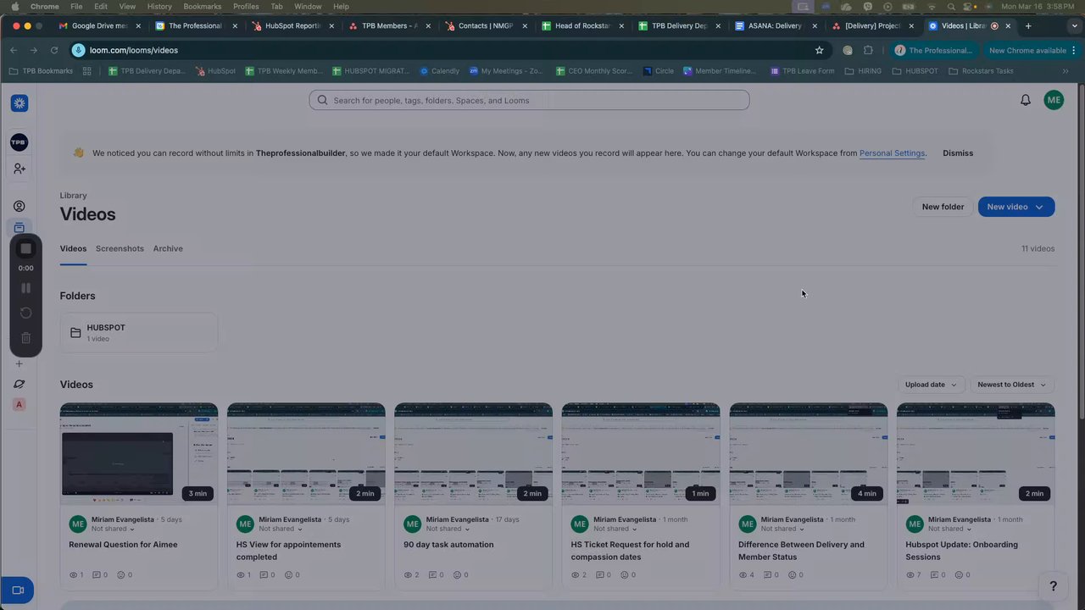Reactions icon on HS View for appointements
The width and height of the screenshot is (1085, 610).
point(288,574)
